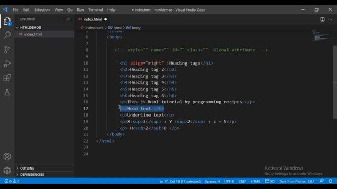This screenshot has width=337, height=189.
Task: Click "Global attribute" comment text
Action: [x=234, y=50]
